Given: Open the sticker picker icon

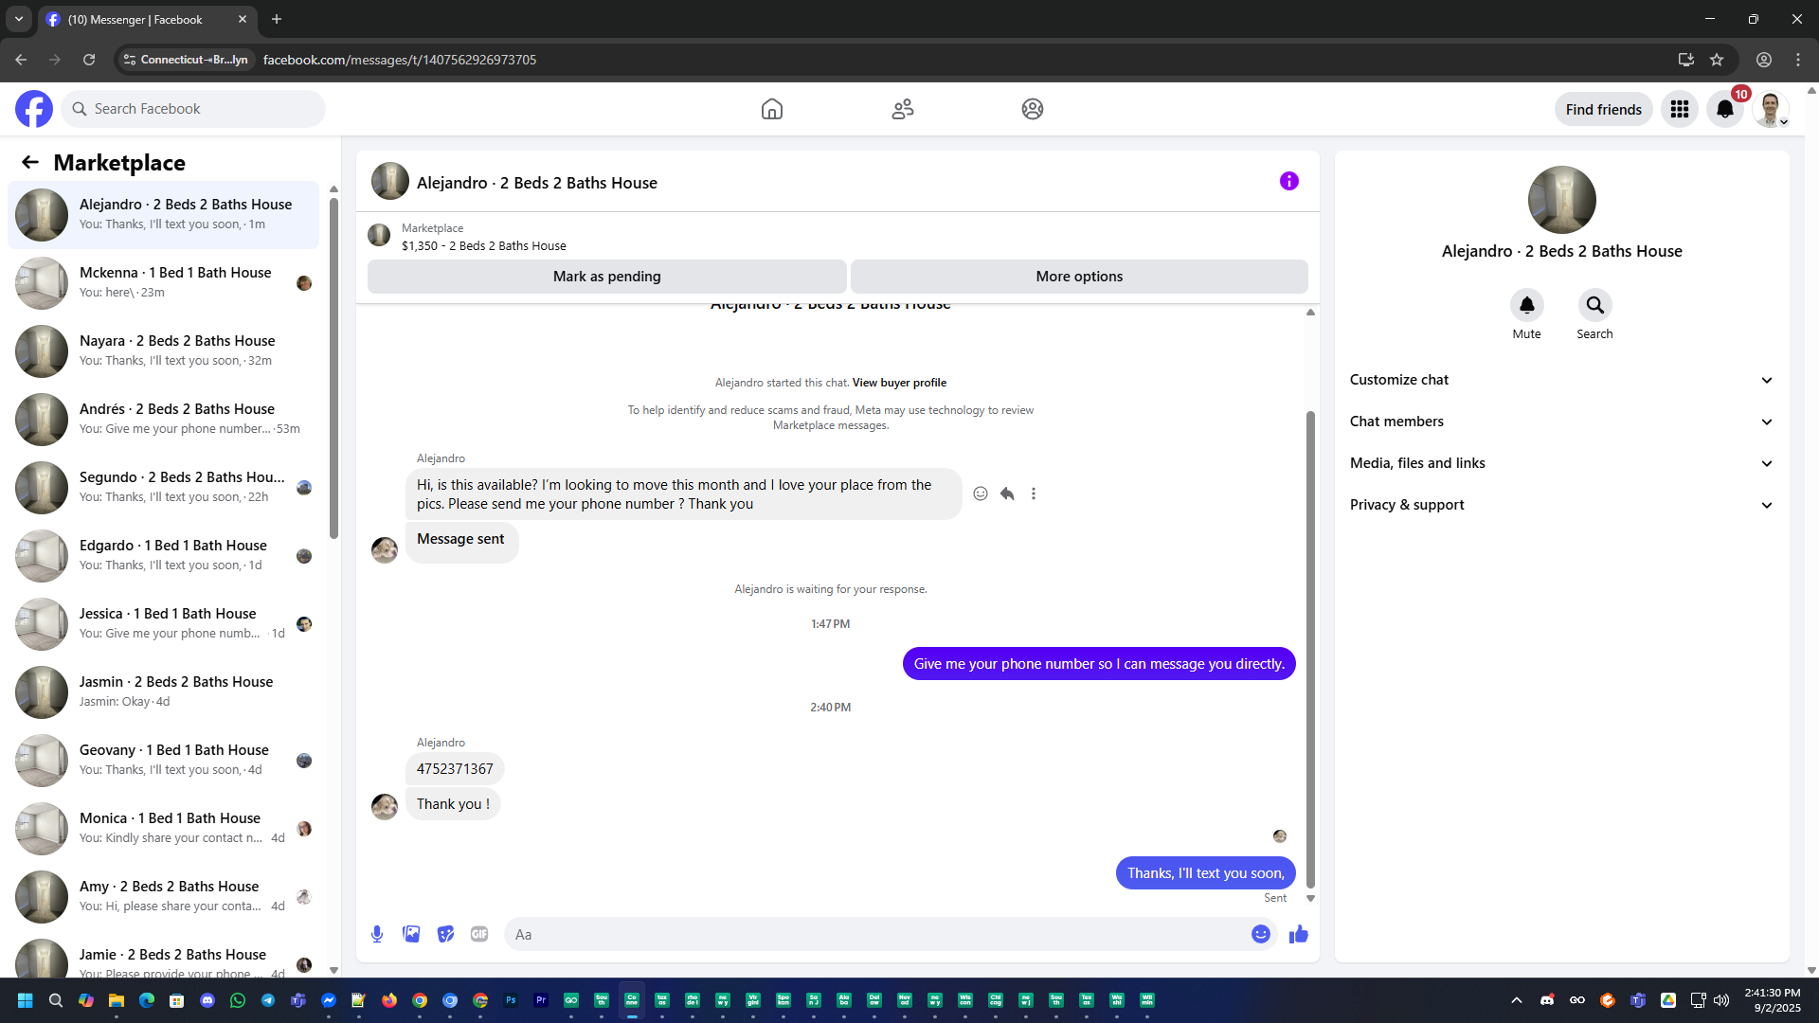Looking at the screenshot, I should [445, 934].
